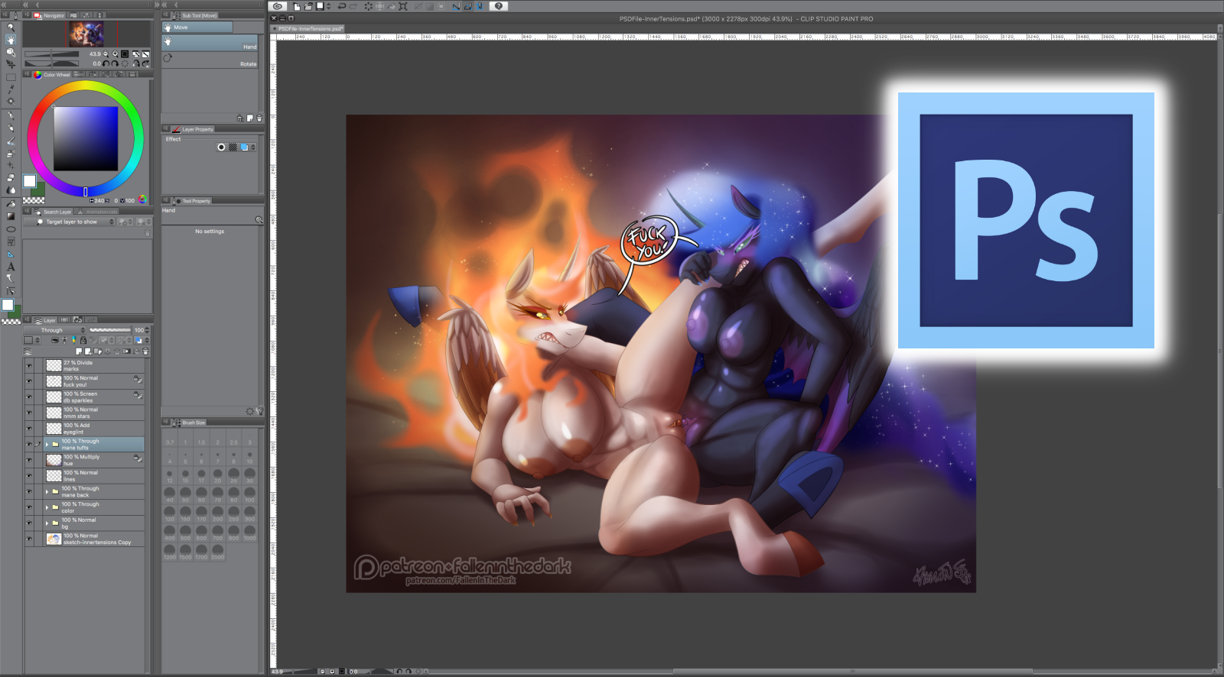Pick brush size 12 preset

tap(170, 475)
